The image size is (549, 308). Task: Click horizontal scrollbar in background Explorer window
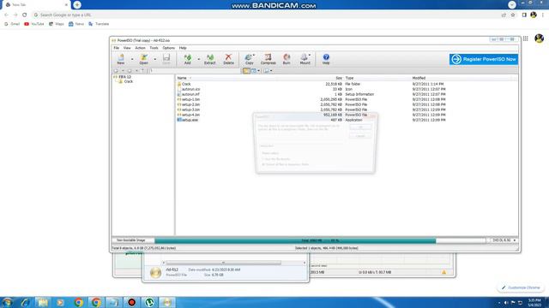pos(223,263)
